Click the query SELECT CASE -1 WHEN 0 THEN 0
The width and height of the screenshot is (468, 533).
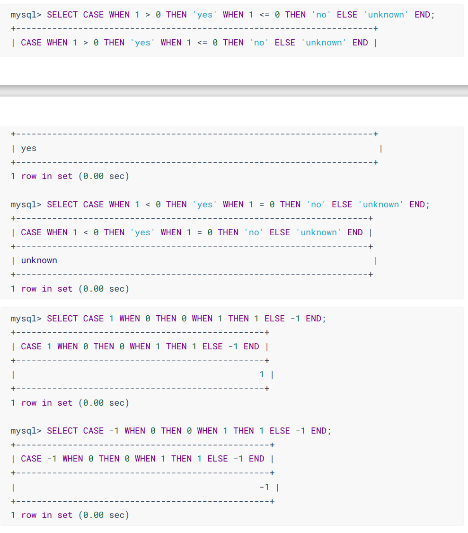pyautogui.click(x=171, y=431)
